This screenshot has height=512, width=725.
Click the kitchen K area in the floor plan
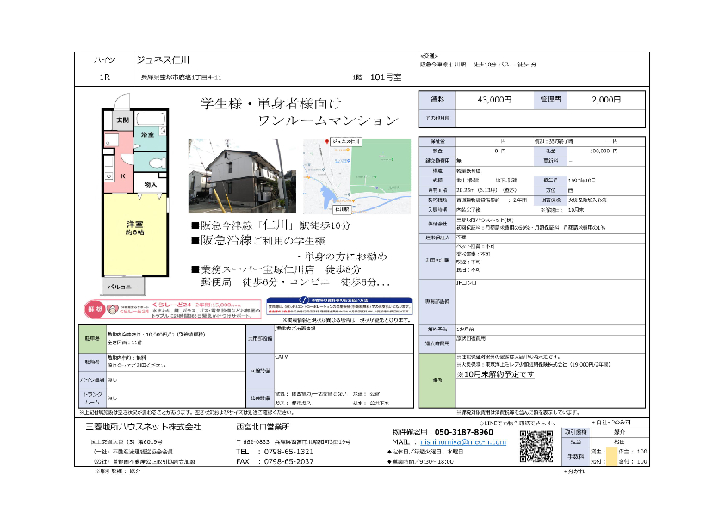point(122,176)
